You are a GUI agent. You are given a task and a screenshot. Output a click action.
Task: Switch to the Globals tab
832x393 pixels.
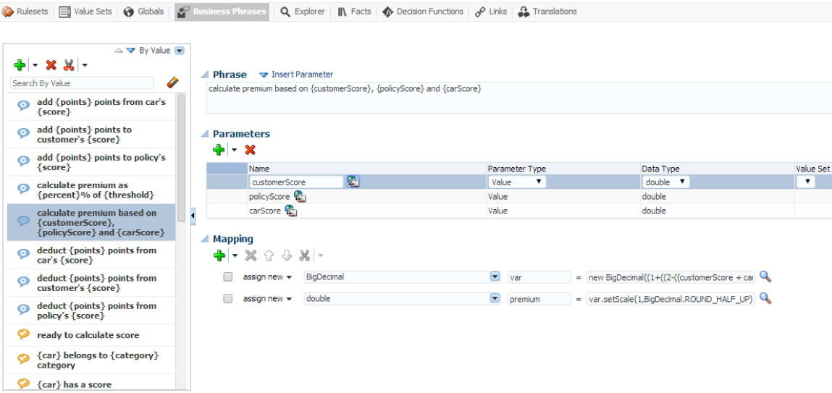point(144,12)
